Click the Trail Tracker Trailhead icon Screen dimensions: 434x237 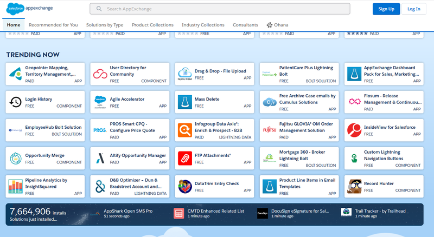coord(346,212)
